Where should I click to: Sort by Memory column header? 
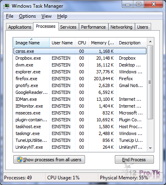click(x=102, y=43)
